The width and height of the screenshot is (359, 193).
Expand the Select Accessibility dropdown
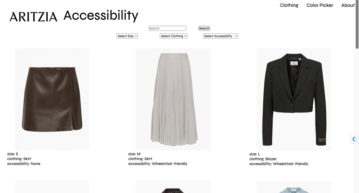[x=220, y=36]
